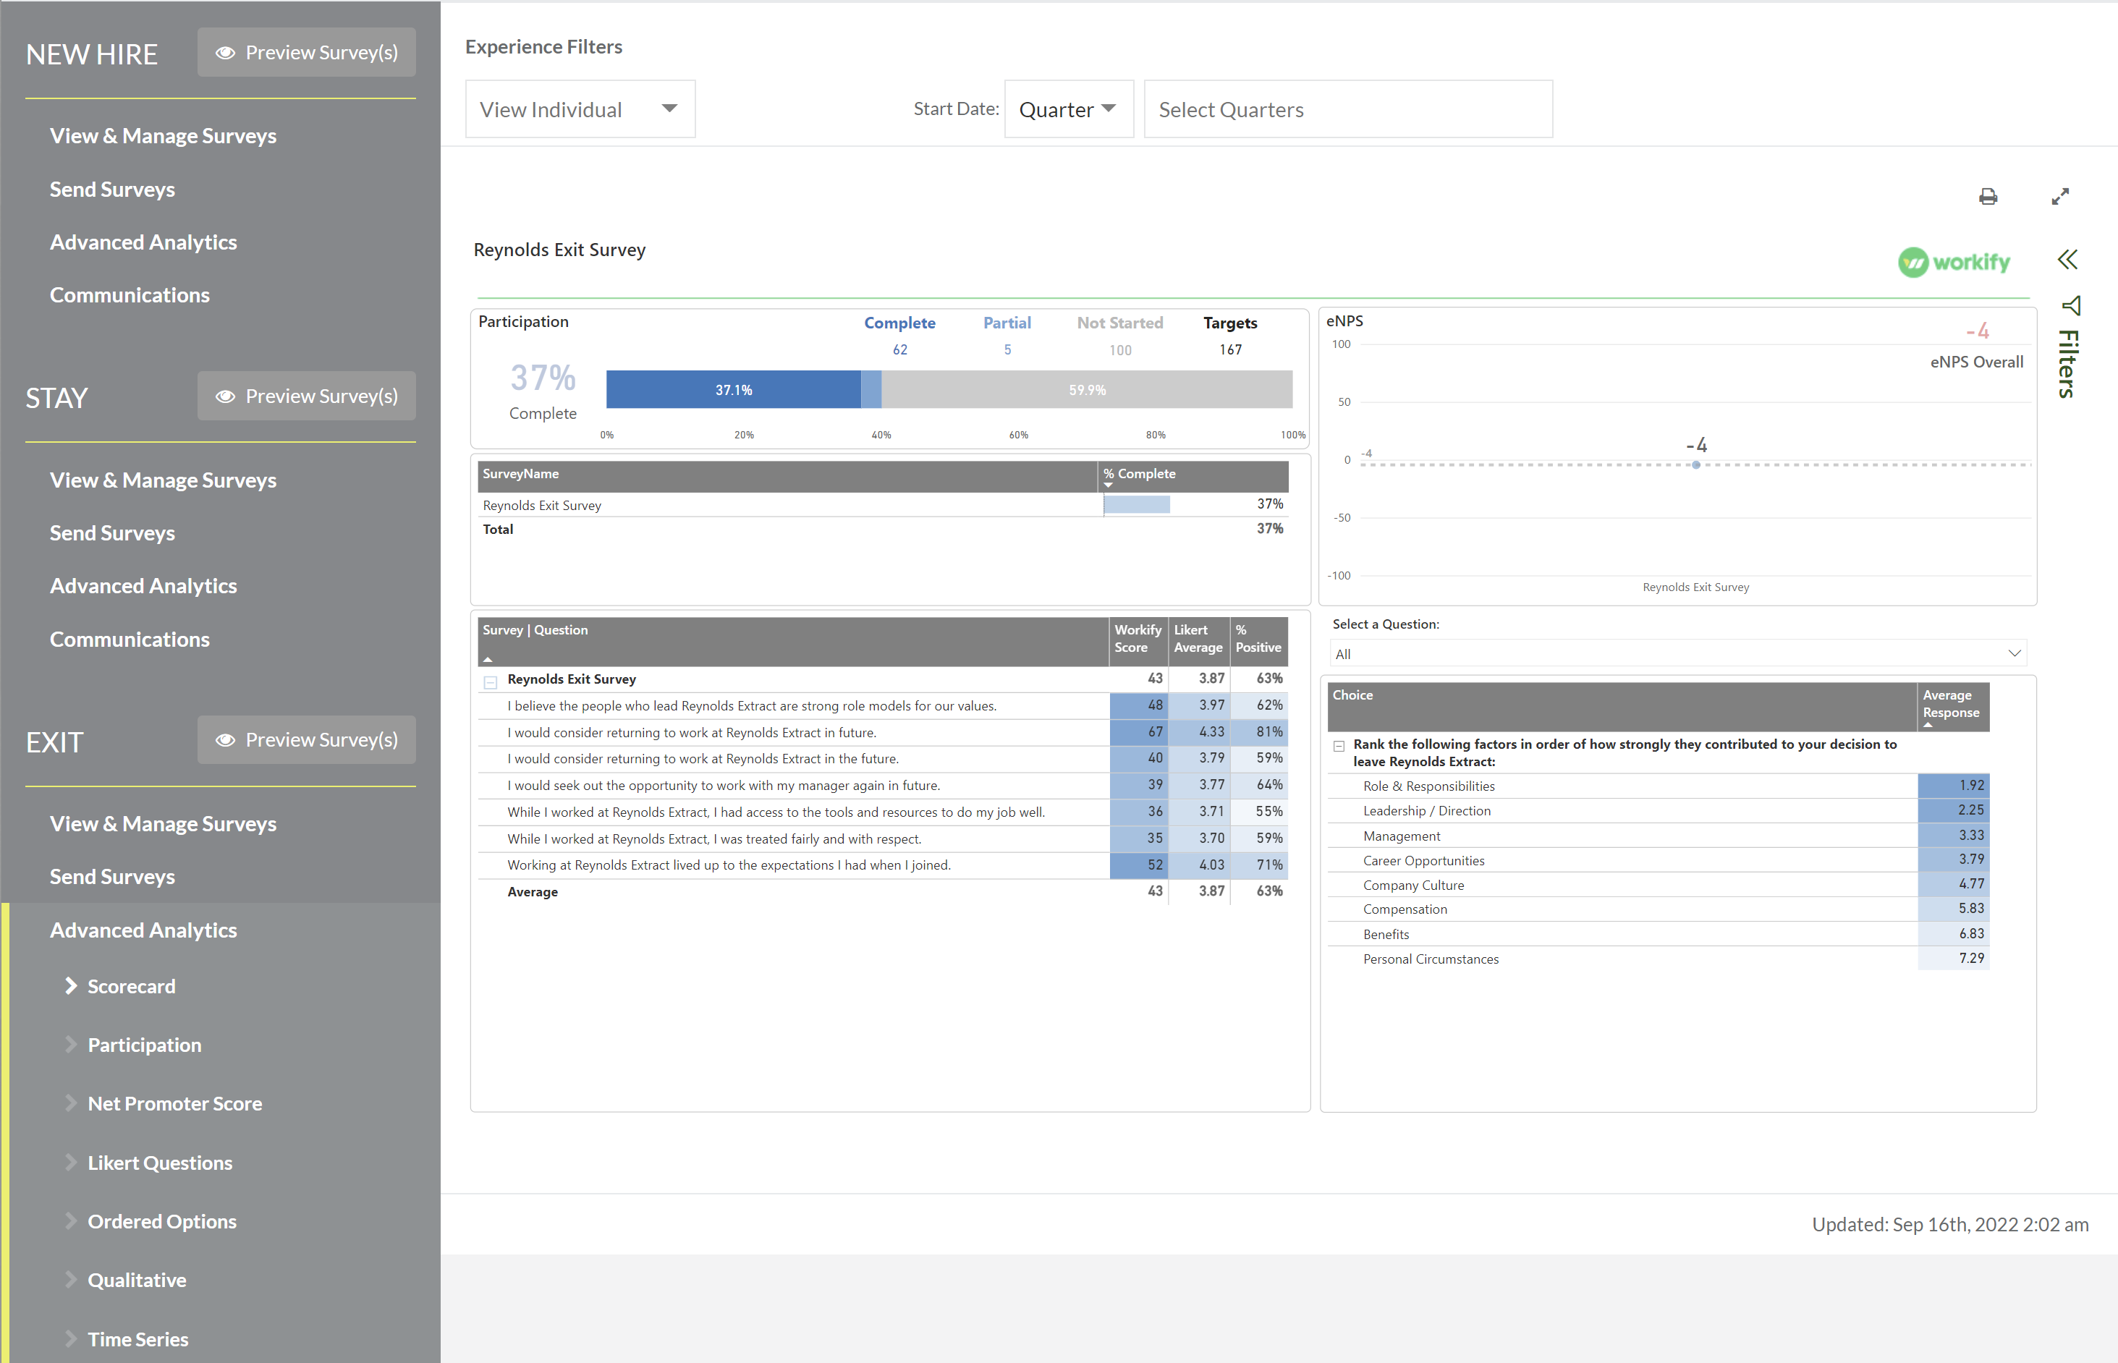Click the 37.1% complete bar segment
This screenshot has width=2118, height=1363.
click(734, 389)
